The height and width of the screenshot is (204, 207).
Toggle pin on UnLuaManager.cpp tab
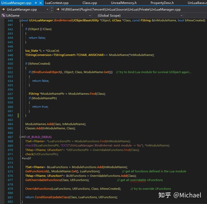tap(36, 3)
